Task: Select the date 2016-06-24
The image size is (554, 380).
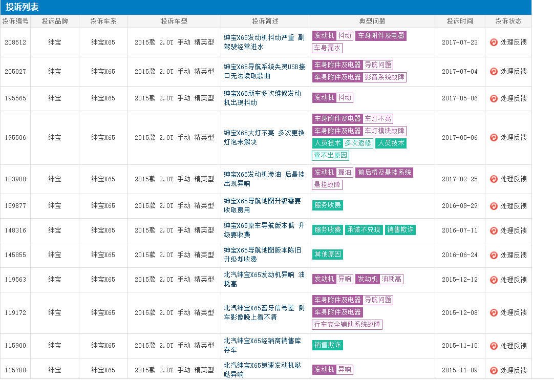Action: point(460,255)
